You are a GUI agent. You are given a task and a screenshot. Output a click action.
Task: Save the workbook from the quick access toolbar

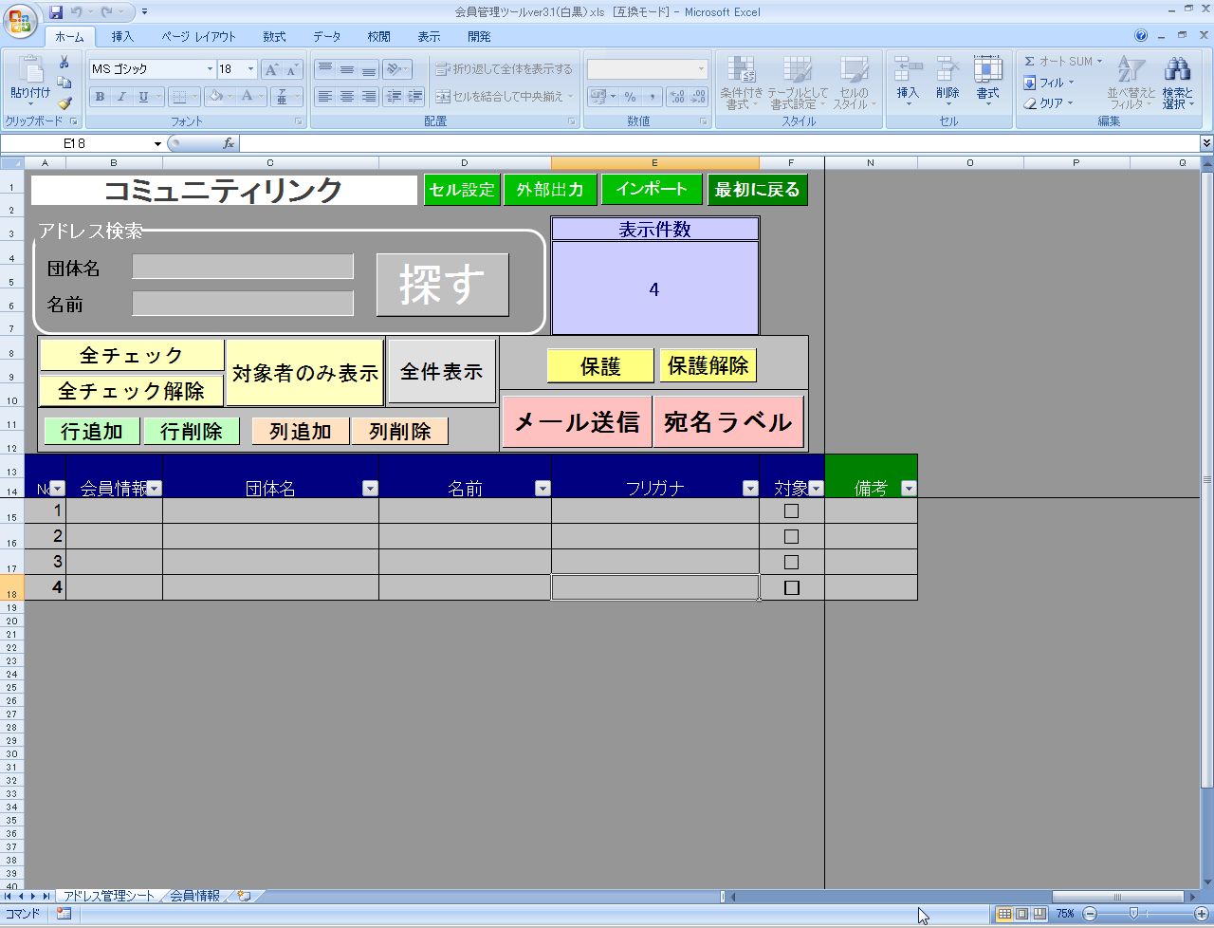(x=56, y=12)
